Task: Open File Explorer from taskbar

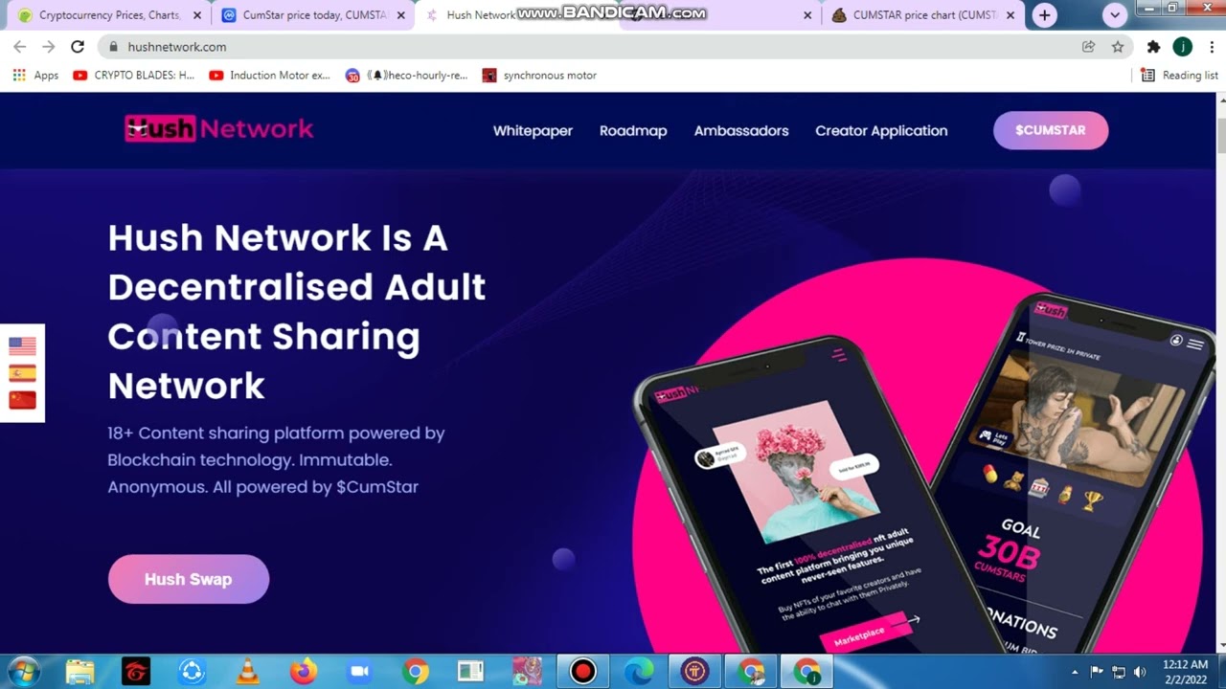Action: click(x=80, y=672)
